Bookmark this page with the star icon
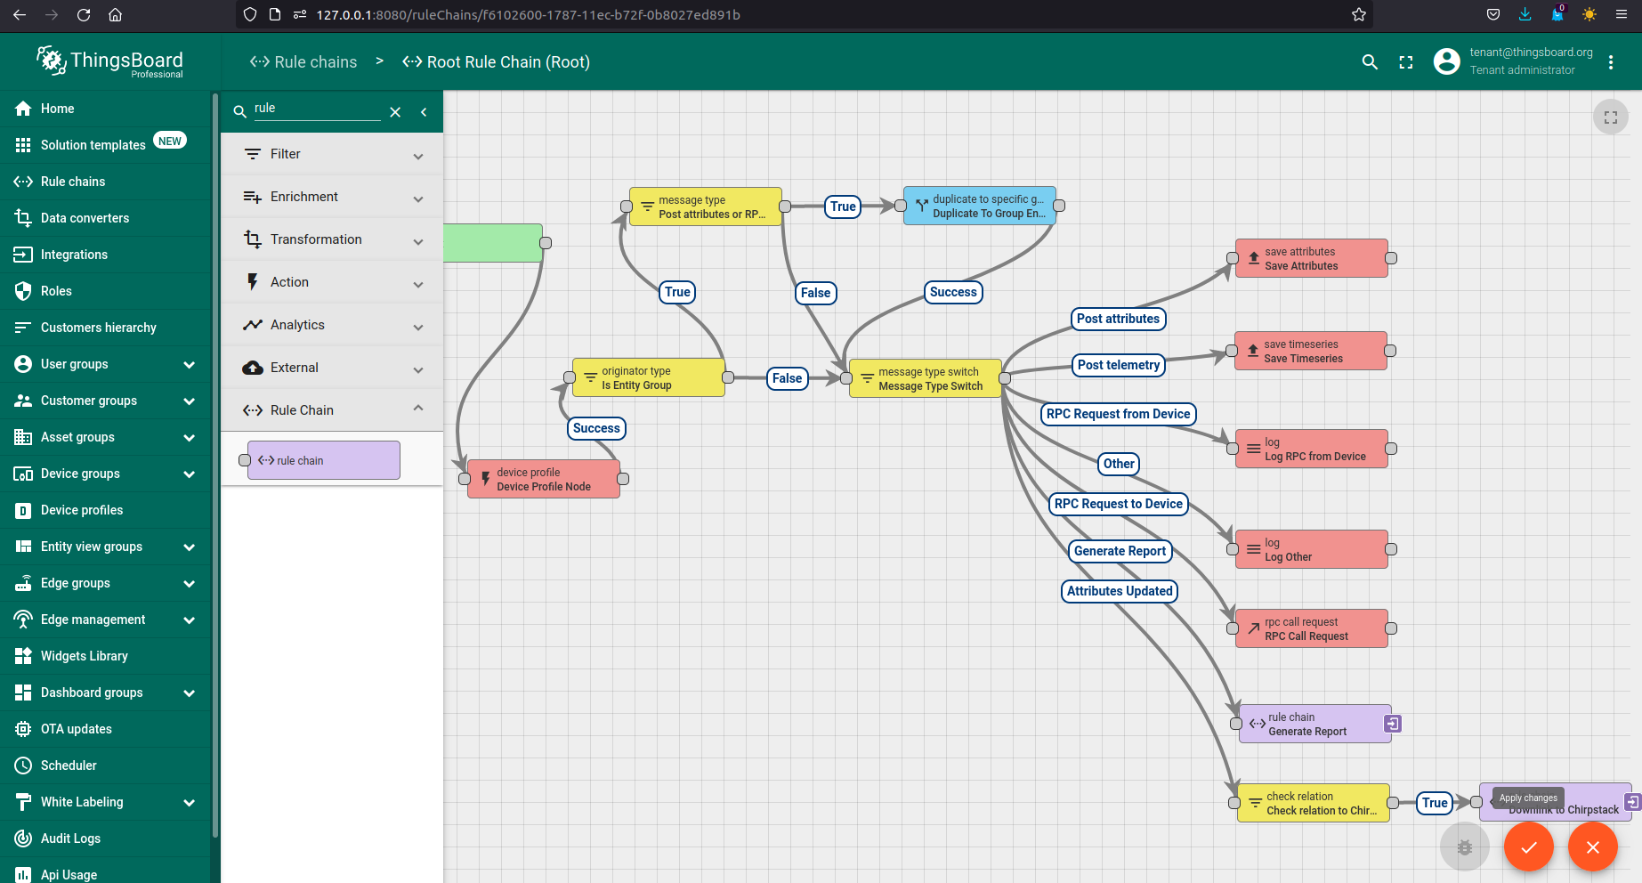The image size is (1642, 883). coord(1358,14)
